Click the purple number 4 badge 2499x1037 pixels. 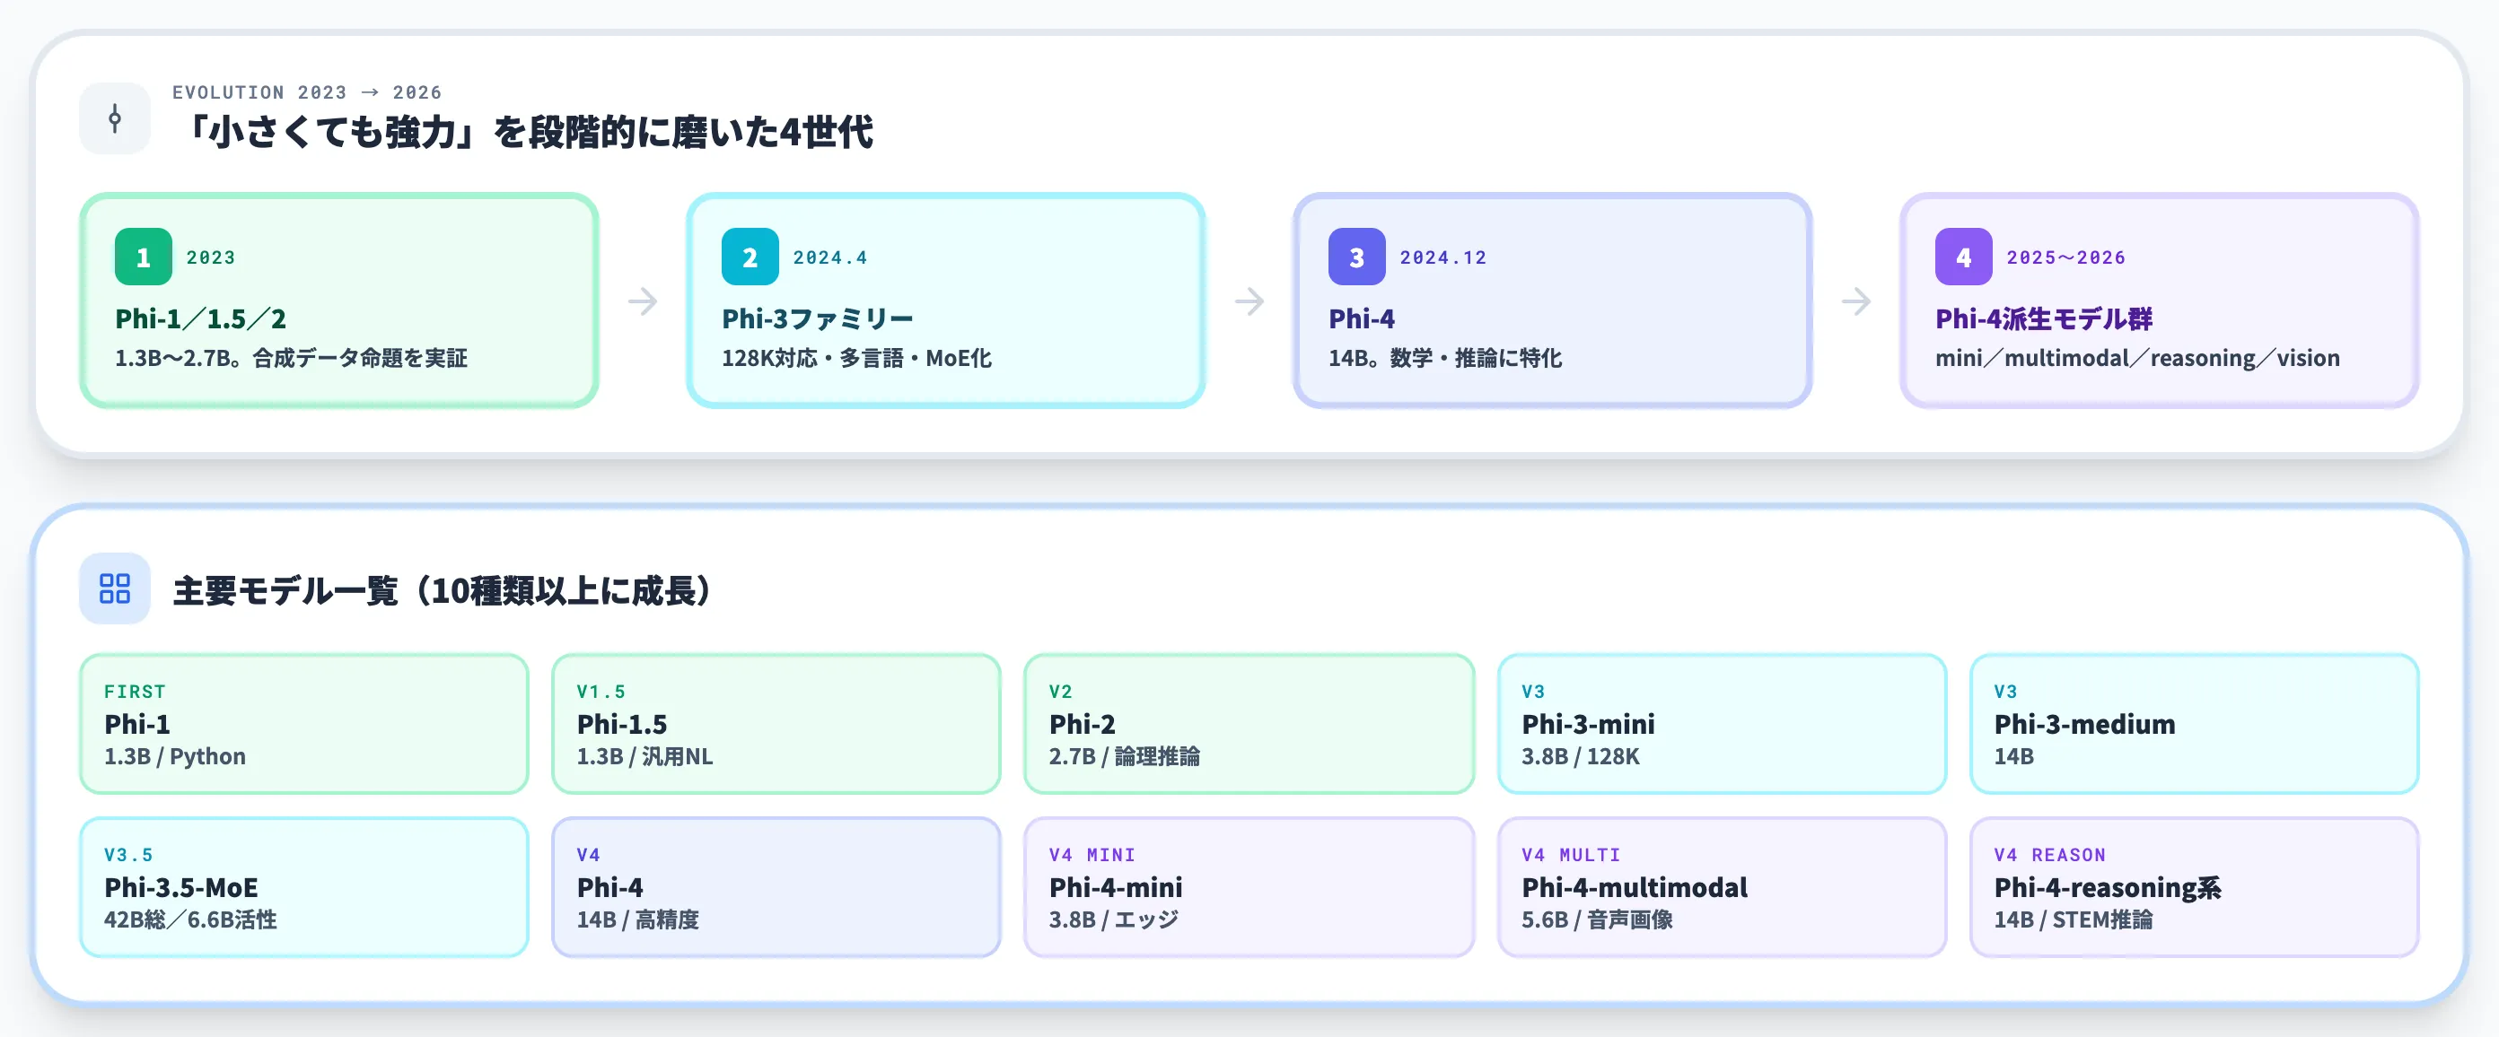[1963, 257]
